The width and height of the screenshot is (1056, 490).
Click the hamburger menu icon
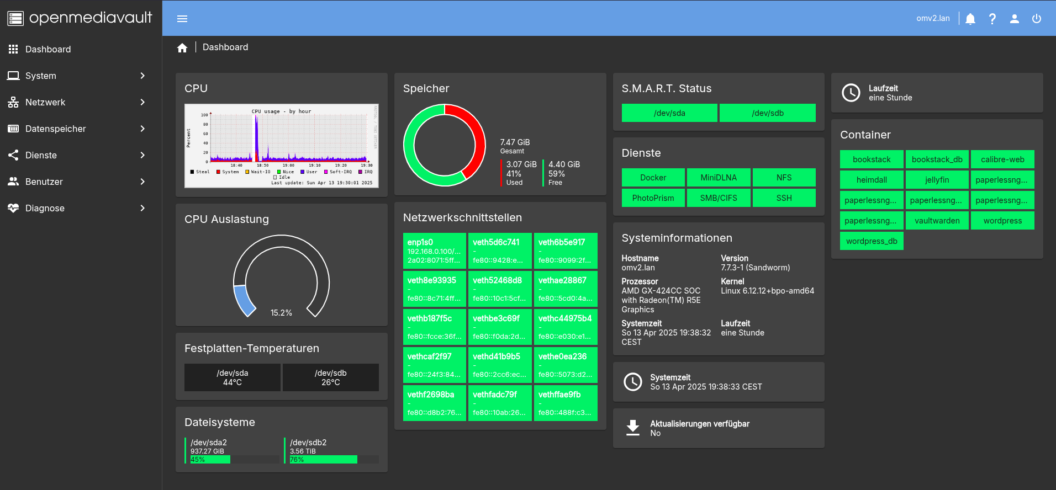[182, 19]
